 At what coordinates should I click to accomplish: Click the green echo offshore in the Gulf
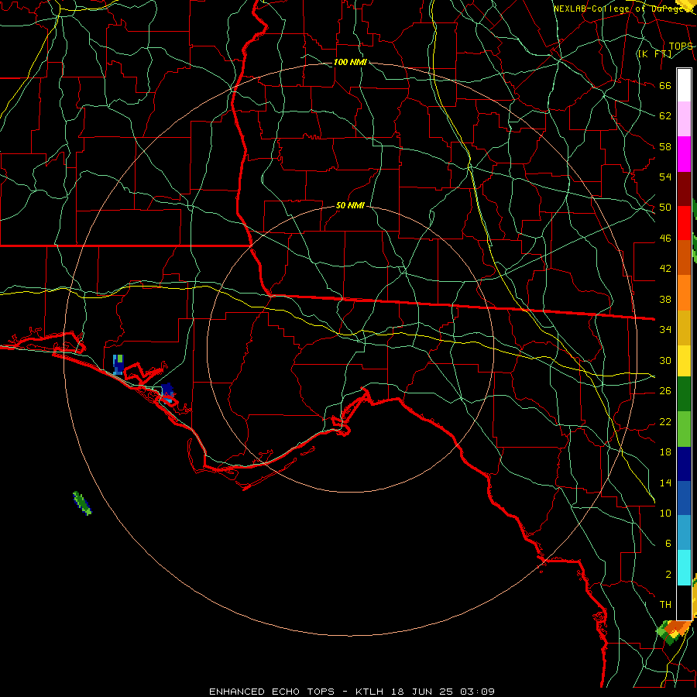tap(82, 503)
